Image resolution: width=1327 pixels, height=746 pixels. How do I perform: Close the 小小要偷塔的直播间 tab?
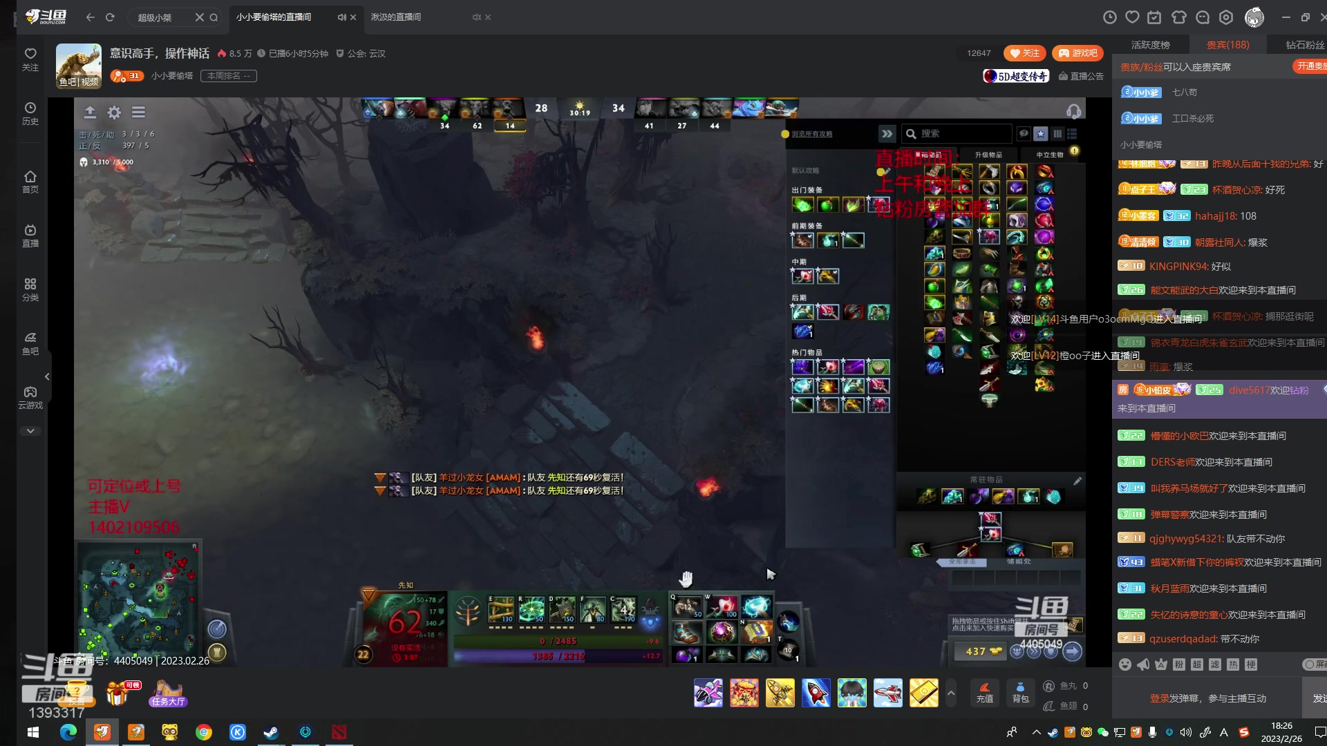click(353, 17)
